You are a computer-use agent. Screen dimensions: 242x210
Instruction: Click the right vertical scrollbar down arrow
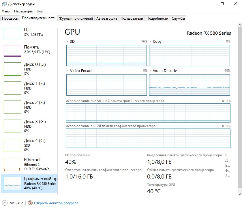point(240,194)
